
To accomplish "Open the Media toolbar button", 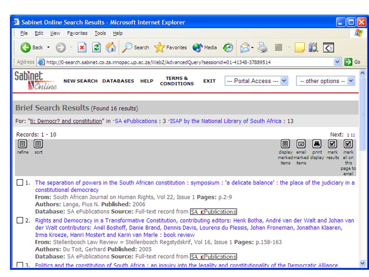I will tap(204, 48).
